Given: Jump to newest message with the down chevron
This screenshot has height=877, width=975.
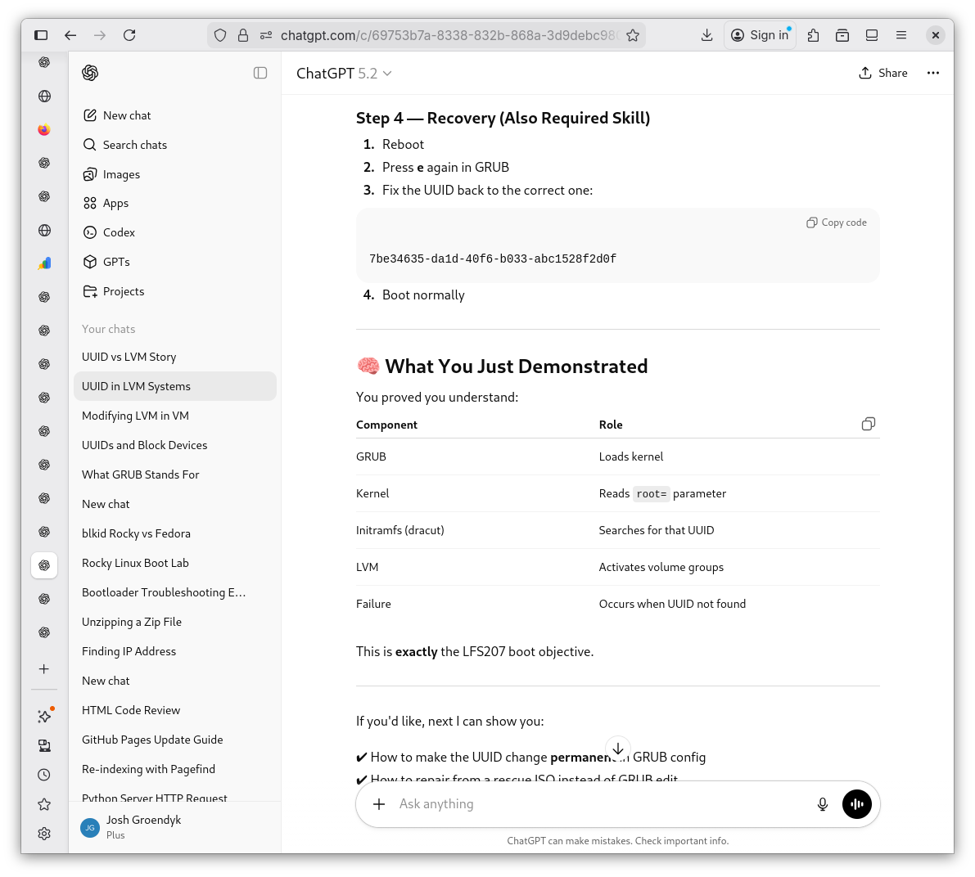Looking at the screenshot, I should 618,749.
